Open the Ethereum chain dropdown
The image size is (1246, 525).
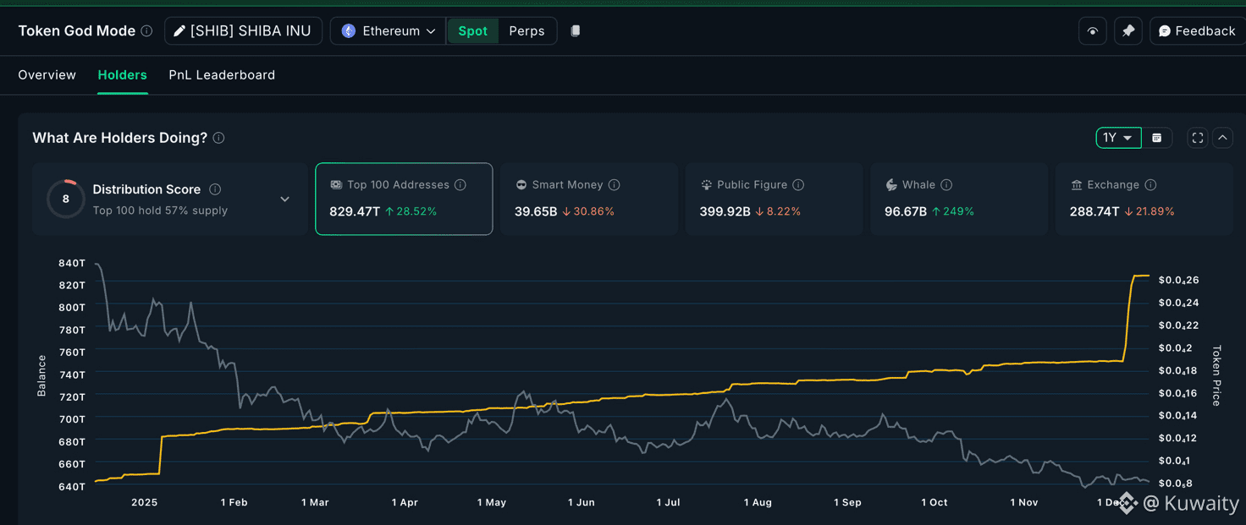tap(389, 31)
